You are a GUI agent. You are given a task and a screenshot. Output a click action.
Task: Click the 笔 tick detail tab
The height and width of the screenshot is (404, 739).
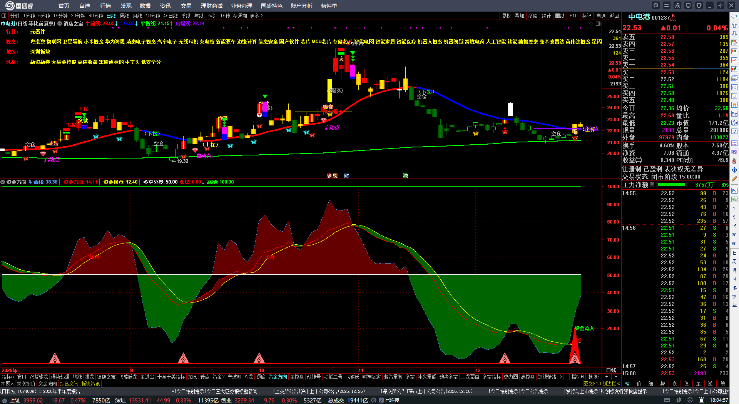627,384
